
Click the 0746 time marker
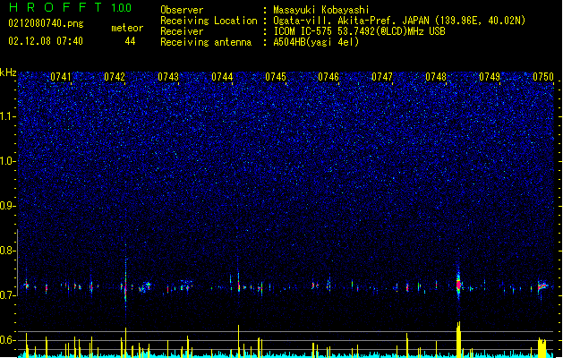pyautogui.click(x=328, y=77)
